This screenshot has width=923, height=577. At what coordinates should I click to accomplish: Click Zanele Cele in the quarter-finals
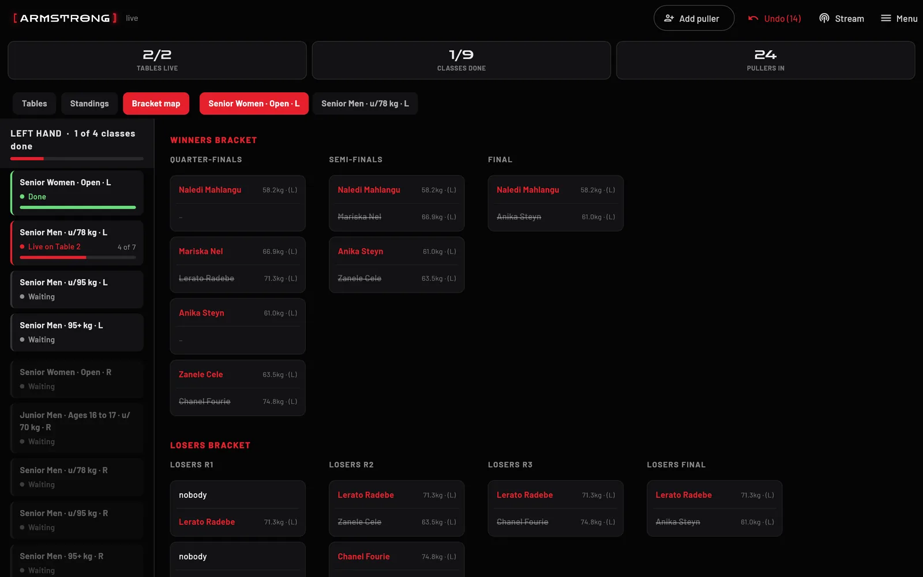point(201,374)
